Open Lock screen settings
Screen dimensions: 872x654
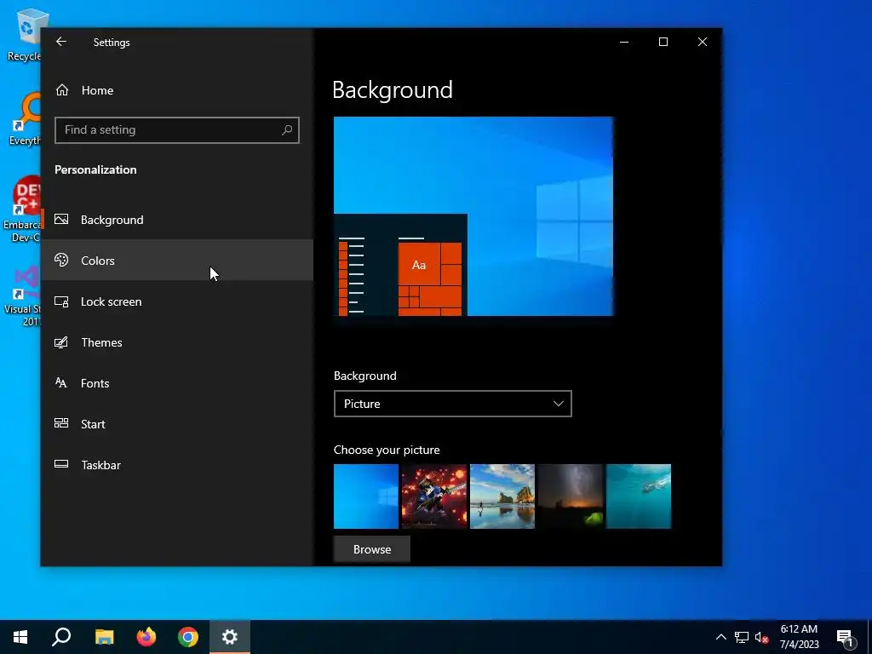tap(177, 301)
